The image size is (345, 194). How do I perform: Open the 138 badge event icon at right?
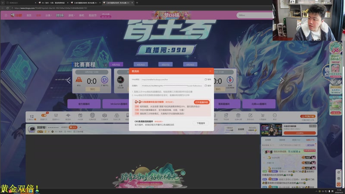[x=336, y=48]
